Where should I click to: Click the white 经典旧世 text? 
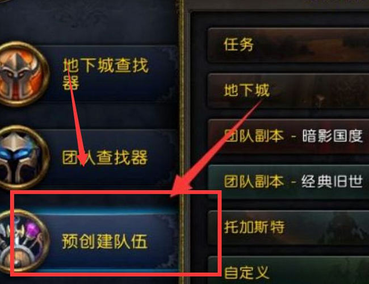332,182
